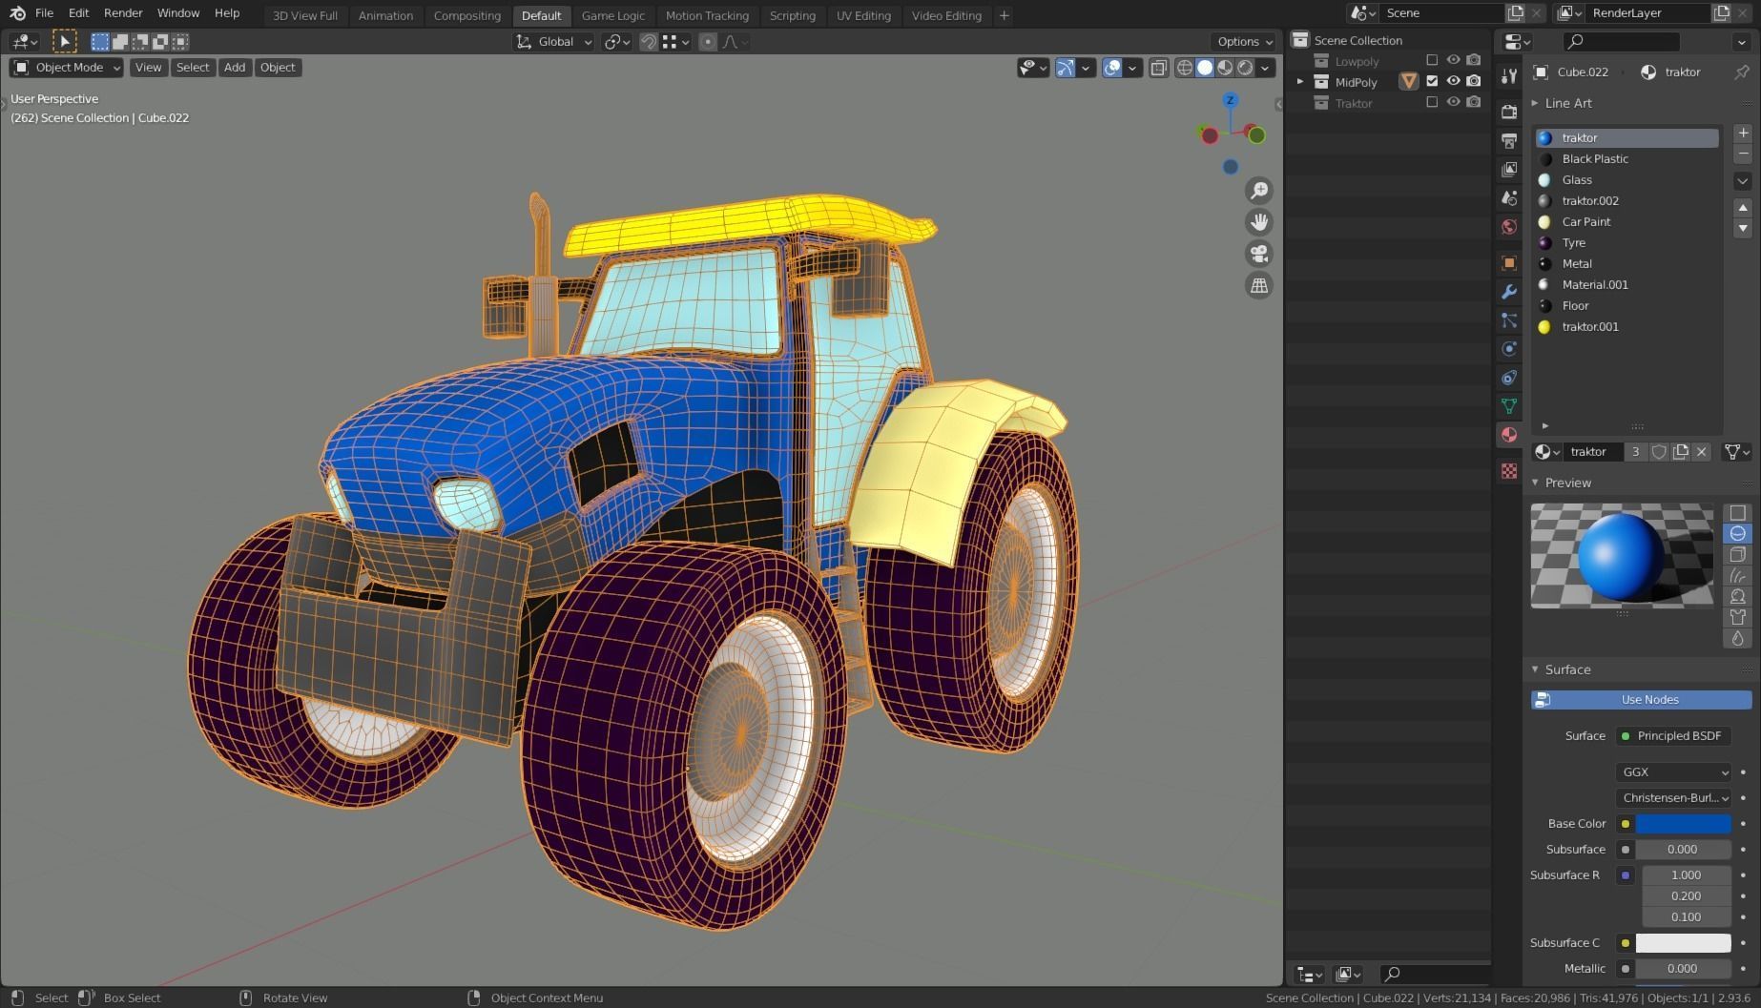Switch to the Scripting workspace tab
1761x1008 pixels.
pos(793,15)
